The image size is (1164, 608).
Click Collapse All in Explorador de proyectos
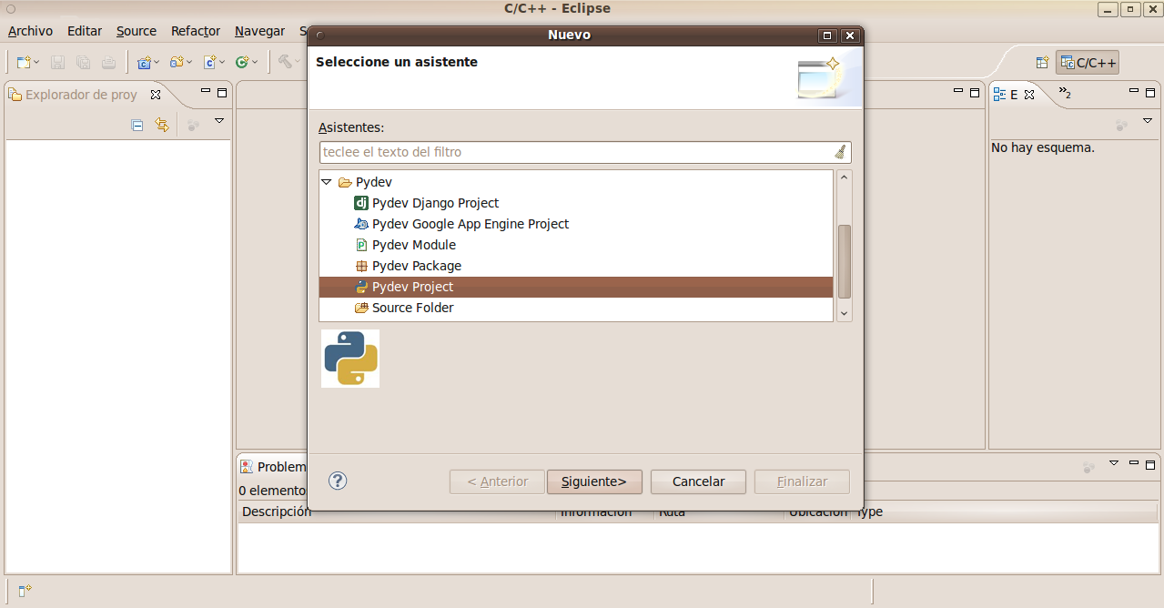137,126
